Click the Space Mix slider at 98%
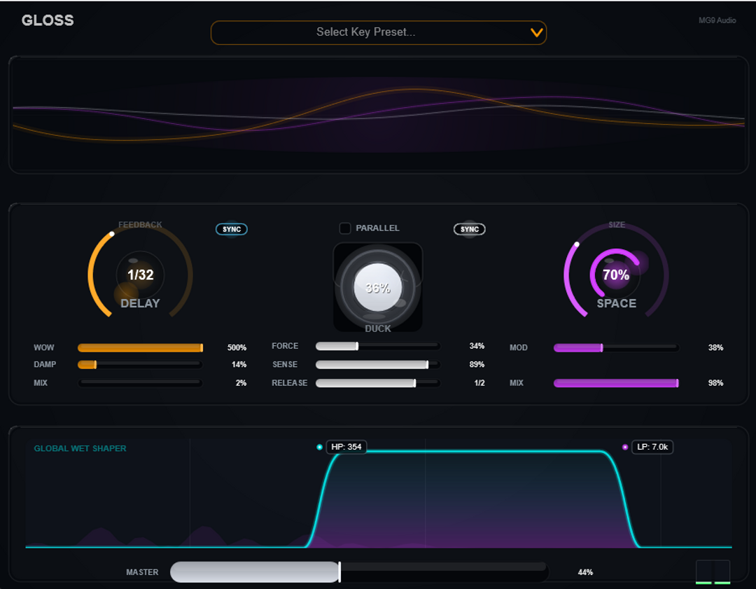 click(616, 383)
